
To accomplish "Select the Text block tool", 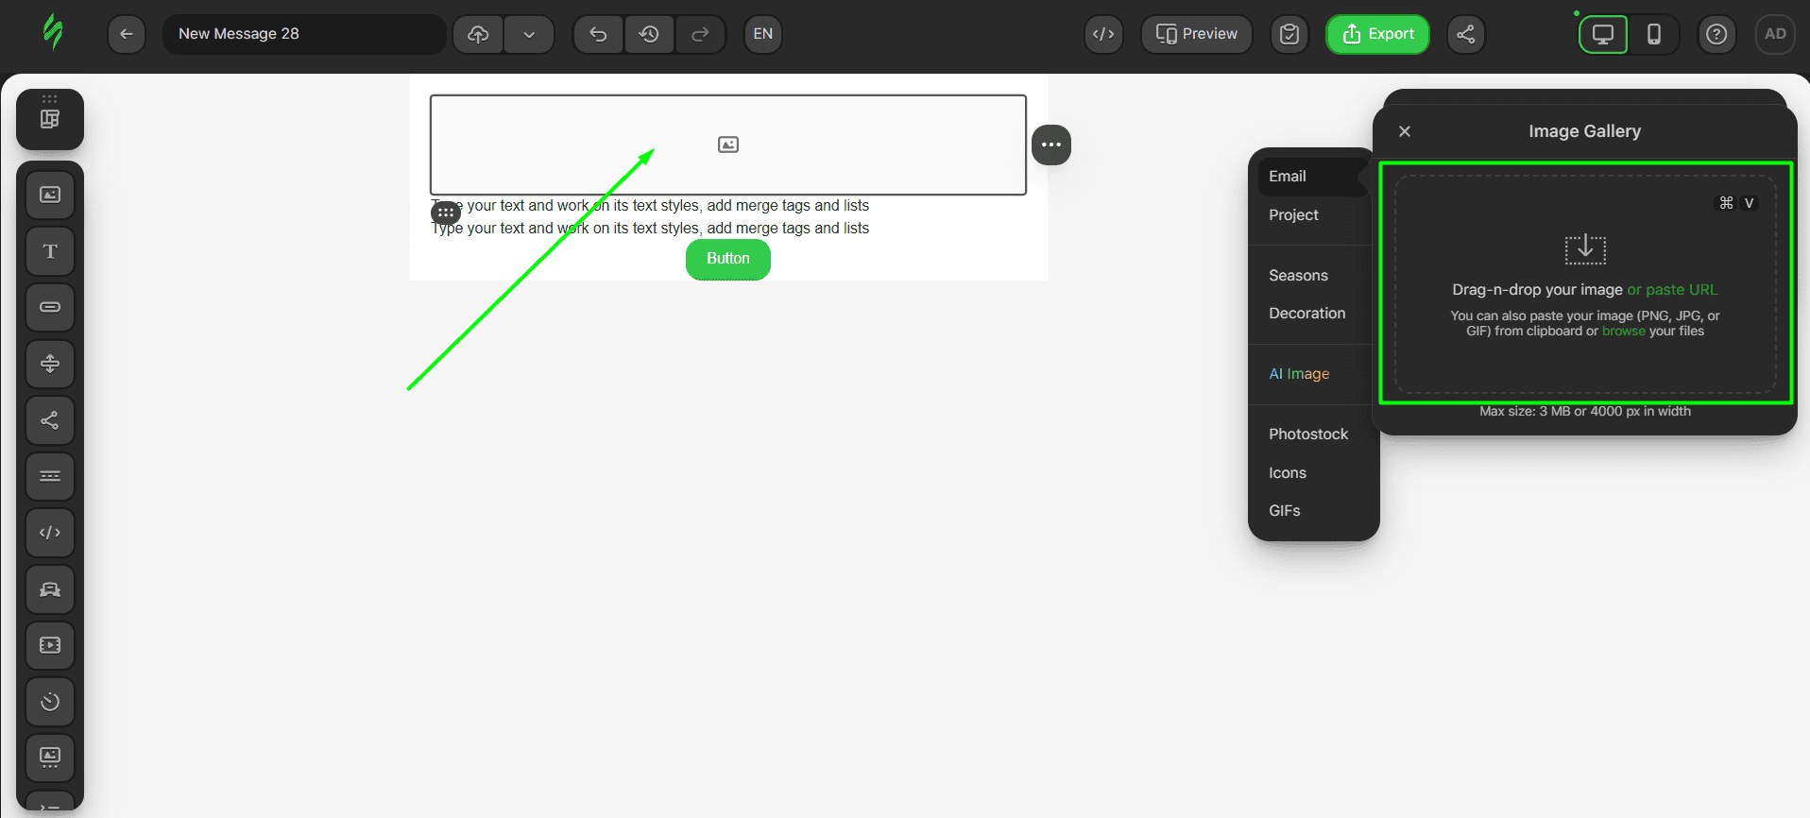I will 50,251.
